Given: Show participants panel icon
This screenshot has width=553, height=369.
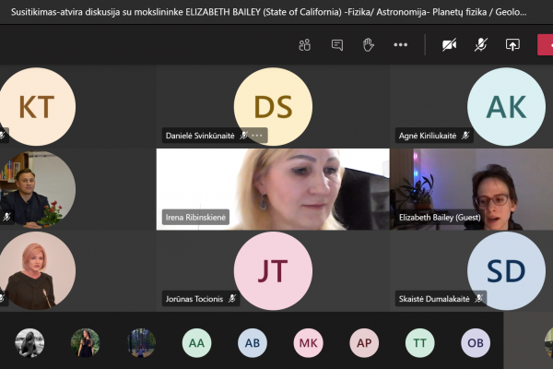Looking at the screenshot, I should [305, 45].
